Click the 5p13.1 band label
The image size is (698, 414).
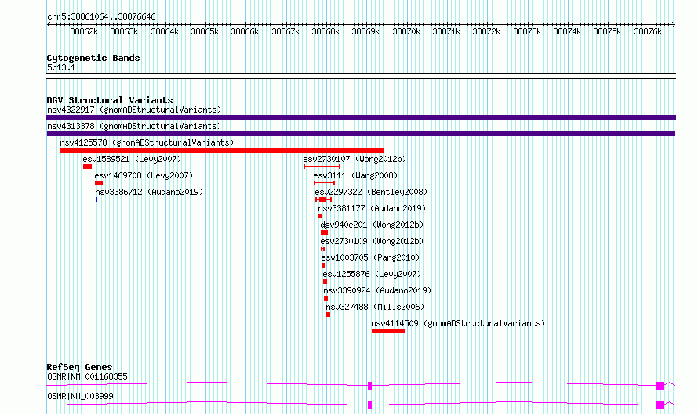coord(61,68)
